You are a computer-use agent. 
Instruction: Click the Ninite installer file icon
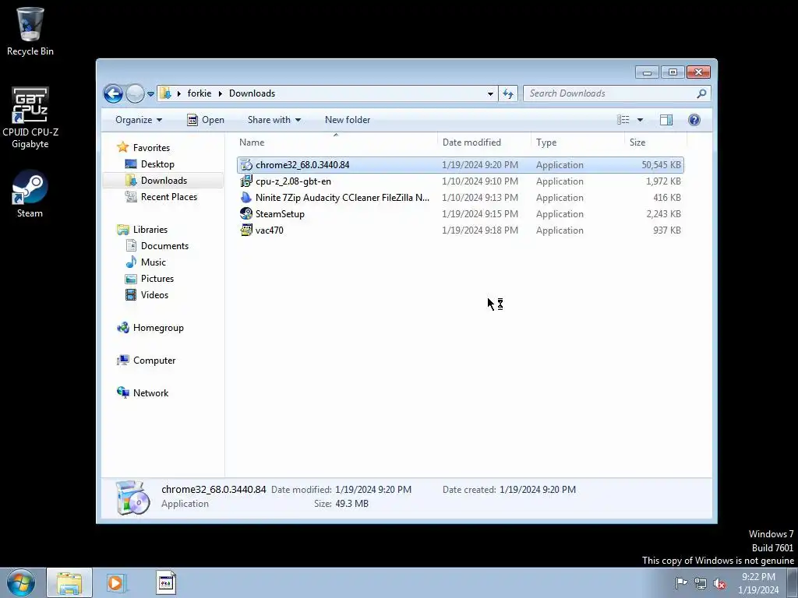[246, 197]
